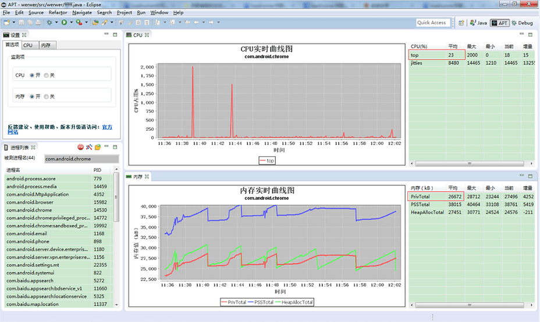Open the Search icon dropdown arrow
Image resolution: width=540 pixels, height=322 pixels.
pos(112,22)
